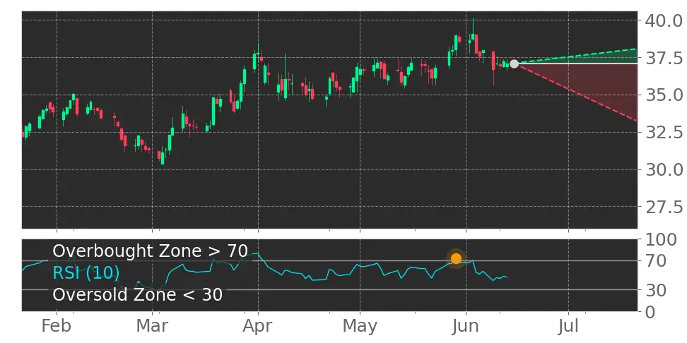Image resolution: width=687 pixels, height=343 pixels.
Task: Click the 37.5 price axis label
Action: coord(664,58)
